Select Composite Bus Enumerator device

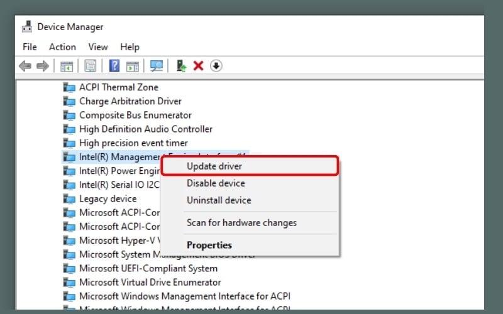coord(135,115)
